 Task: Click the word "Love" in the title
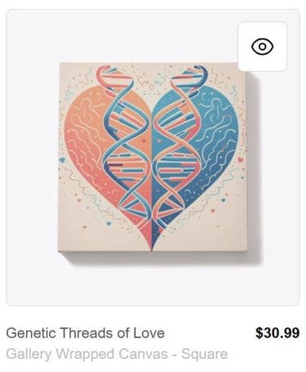[149, 333]
